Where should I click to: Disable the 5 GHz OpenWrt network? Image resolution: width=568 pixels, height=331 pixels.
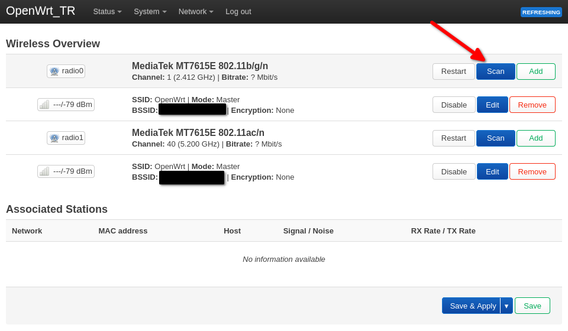point(454,172)
